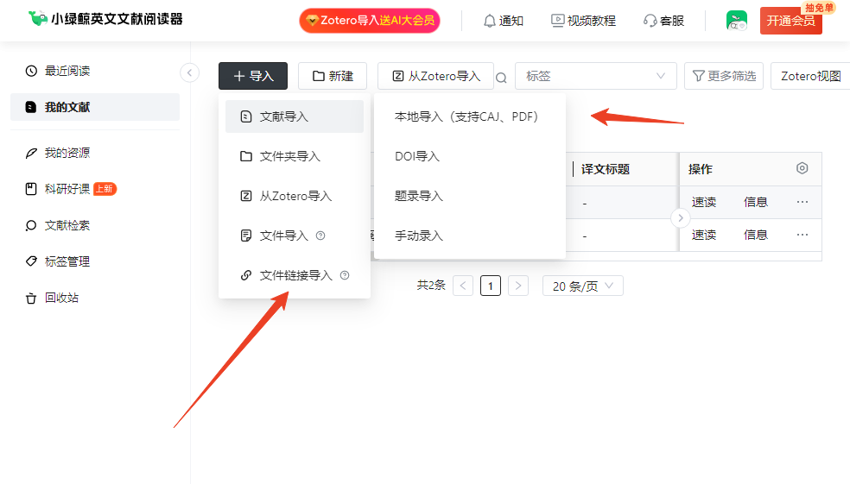Open column settings gear in 操作 header
This screenshot has width=850, height=484.
[x=802, y=168]
